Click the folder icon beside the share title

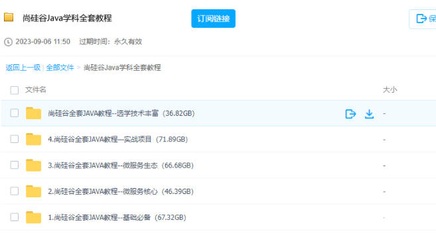[x=9, y=17]
